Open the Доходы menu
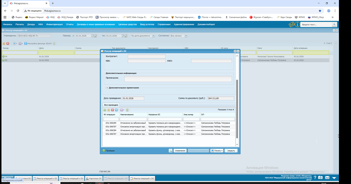This screenshot has height=184, width=351. (x=31, y=25)
